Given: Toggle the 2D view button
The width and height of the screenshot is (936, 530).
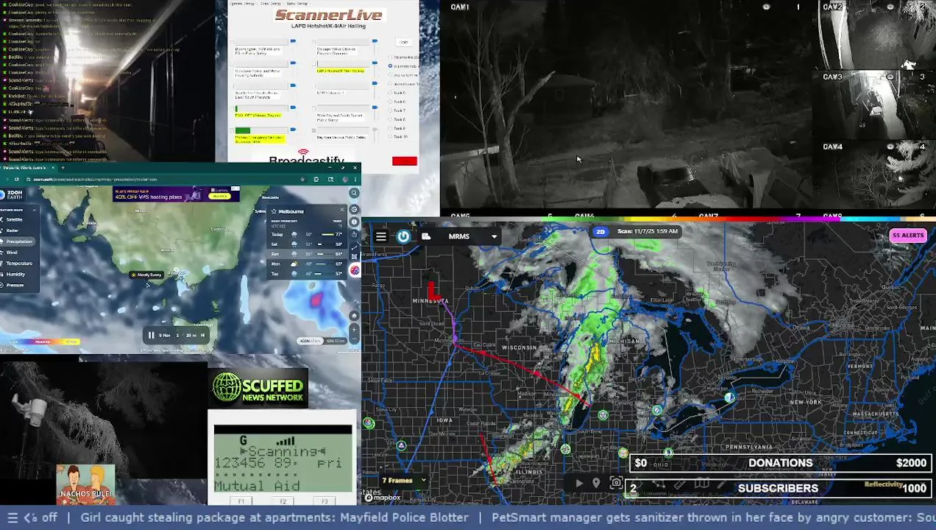Looking at the screenshot, I should click(x=600, y=232).
